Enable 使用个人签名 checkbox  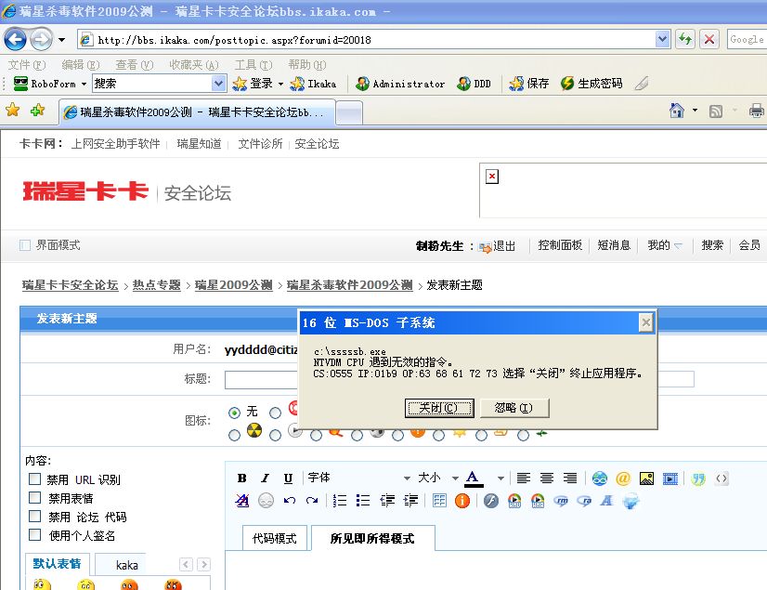pyautogui.click(x=34, y=535)
